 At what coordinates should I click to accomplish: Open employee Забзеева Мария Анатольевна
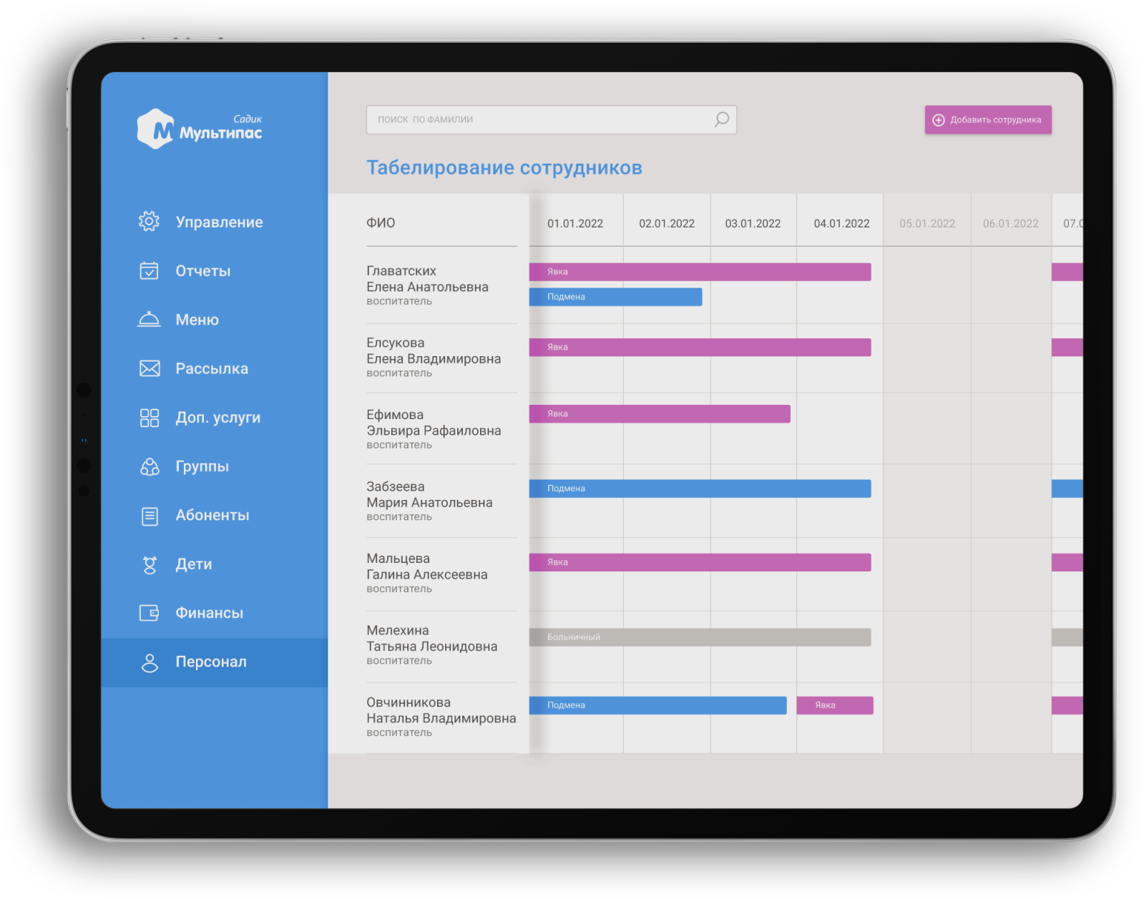tap(429, 501)
